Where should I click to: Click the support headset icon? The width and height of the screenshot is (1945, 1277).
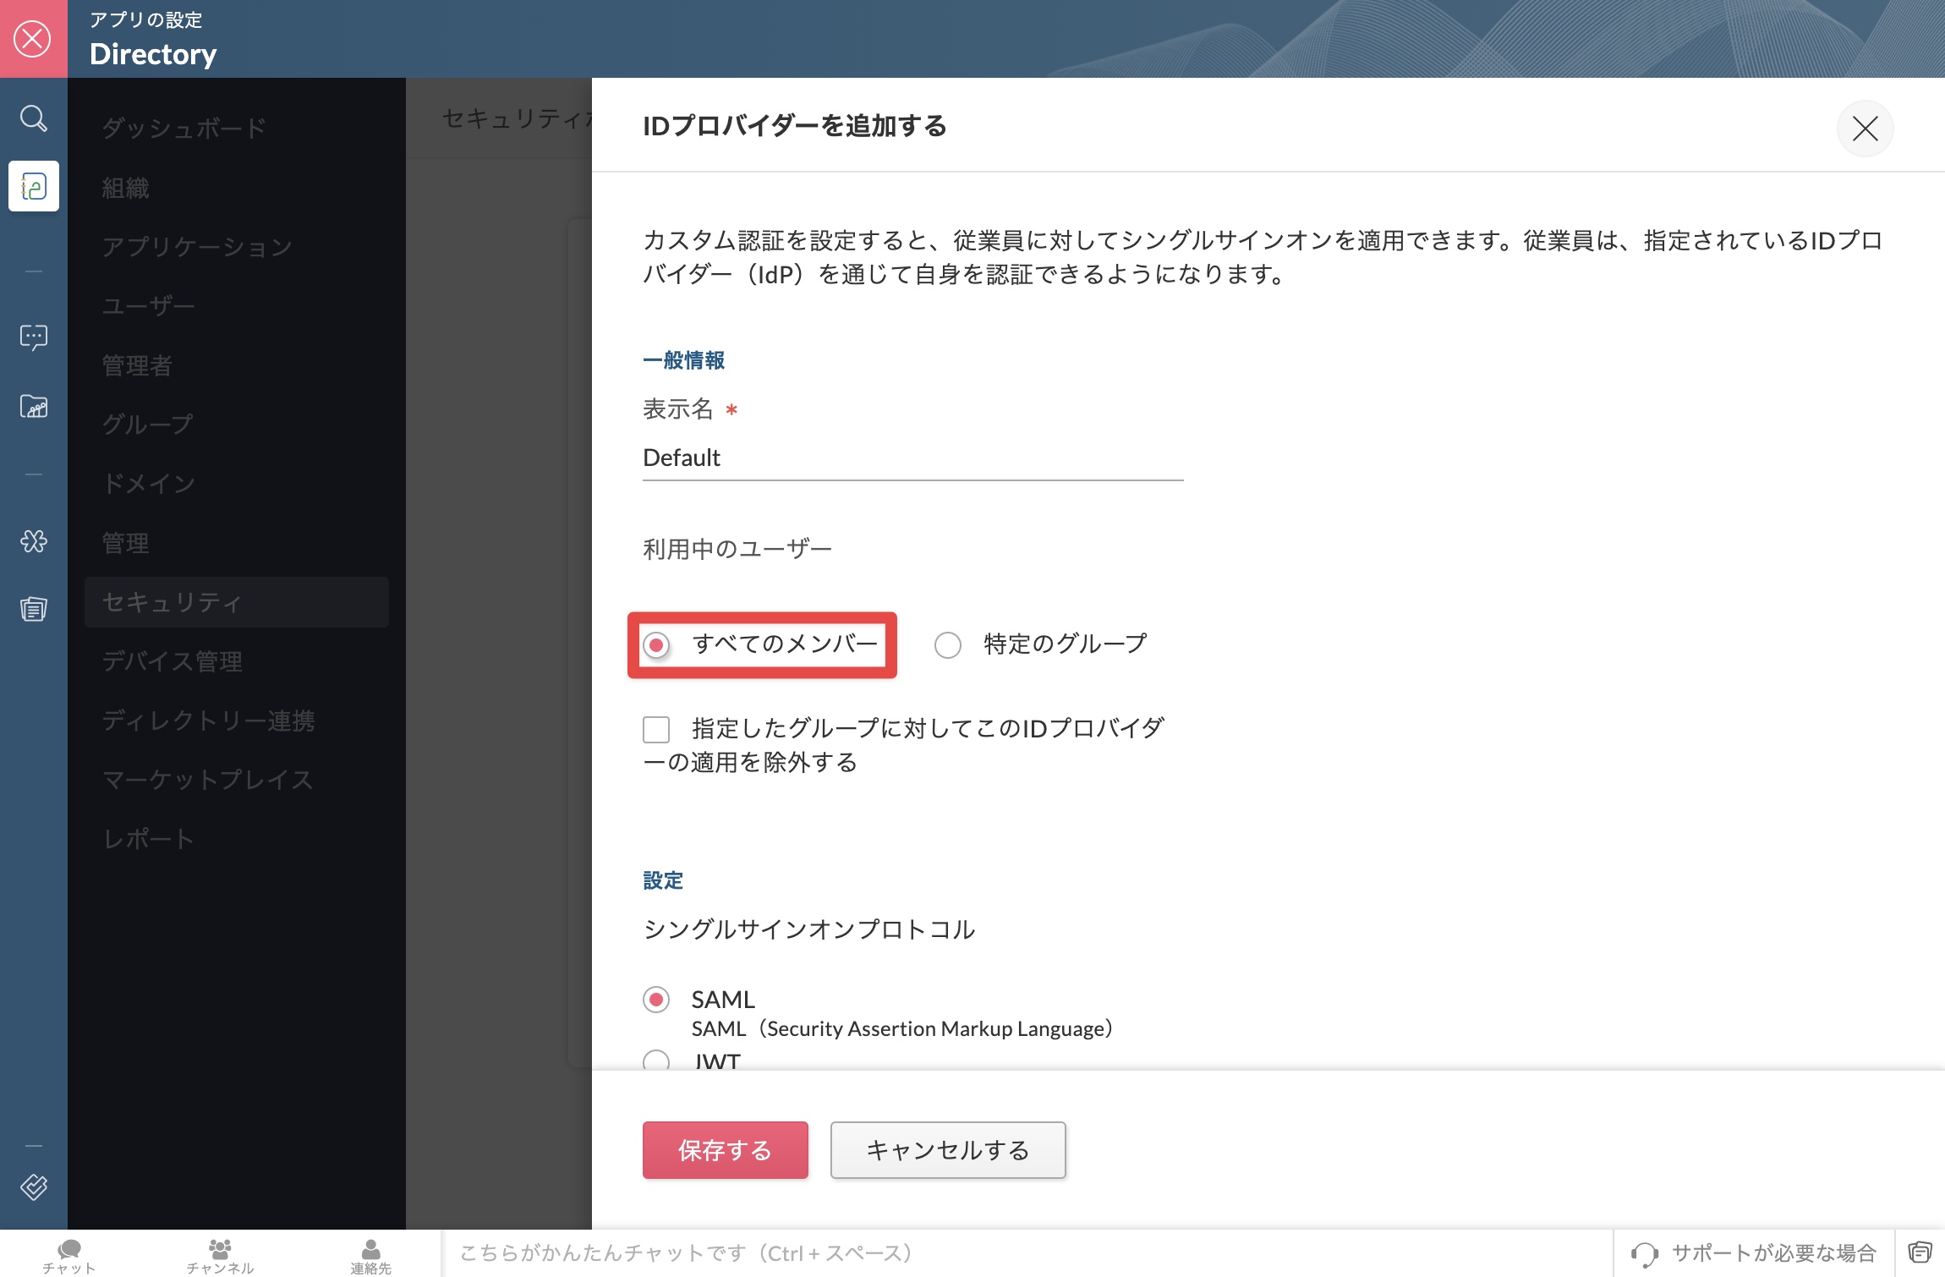(x=1644, y=1253)
